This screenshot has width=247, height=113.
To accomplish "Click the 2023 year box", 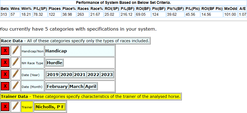I will tap(107, 74).
